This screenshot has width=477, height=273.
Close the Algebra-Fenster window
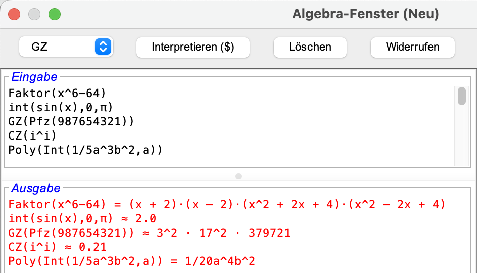coord(14,14)
